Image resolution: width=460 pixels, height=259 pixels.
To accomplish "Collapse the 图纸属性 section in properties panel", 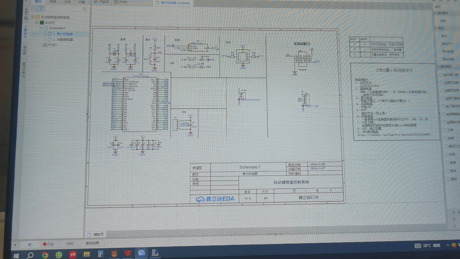I will coord(438,67).
